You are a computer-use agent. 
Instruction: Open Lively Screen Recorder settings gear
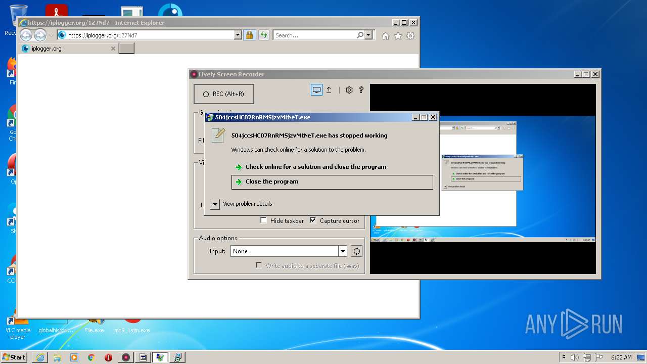[x=349, y=90]
